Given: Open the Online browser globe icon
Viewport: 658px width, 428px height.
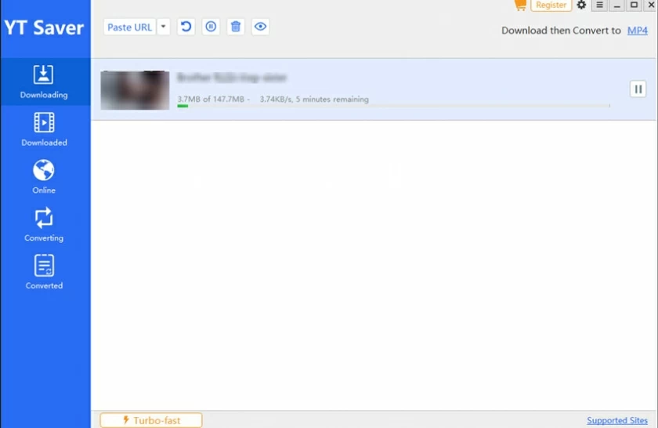Looking at the screenshot, I should [44, 170].
